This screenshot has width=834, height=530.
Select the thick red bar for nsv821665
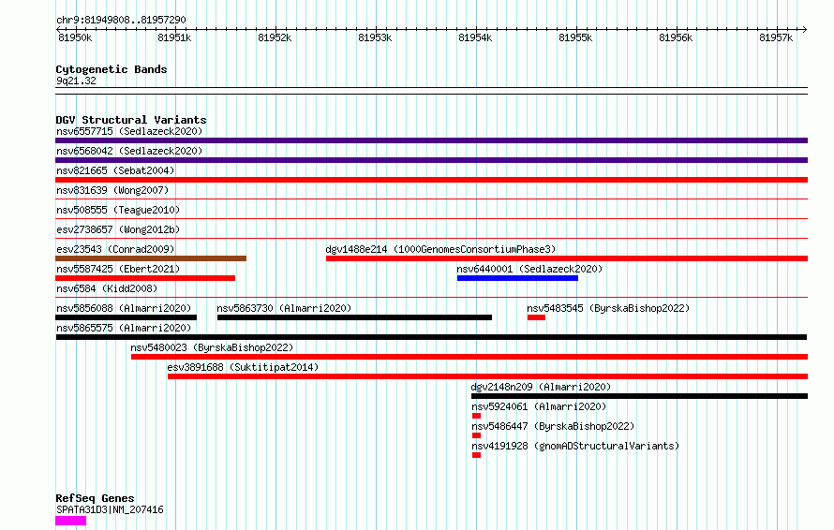tap(431, 180)
